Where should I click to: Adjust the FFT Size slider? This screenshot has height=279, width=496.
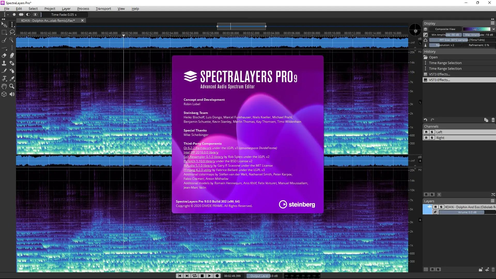click(462, 40)
